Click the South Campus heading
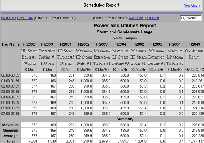204x143 pixels. (x=125, y=38)
